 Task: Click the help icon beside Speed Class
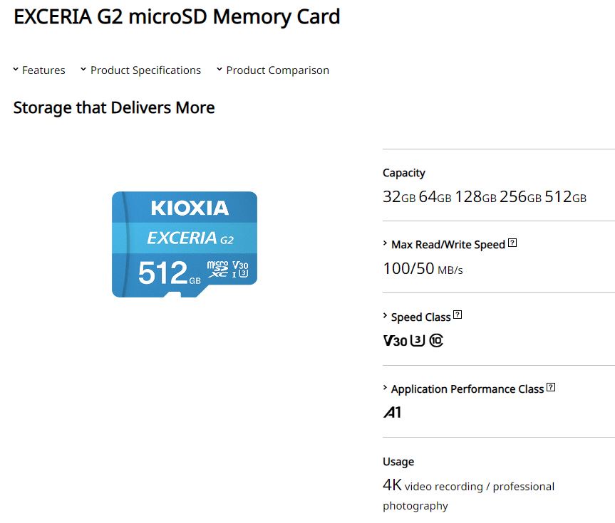tap(458, 315)
